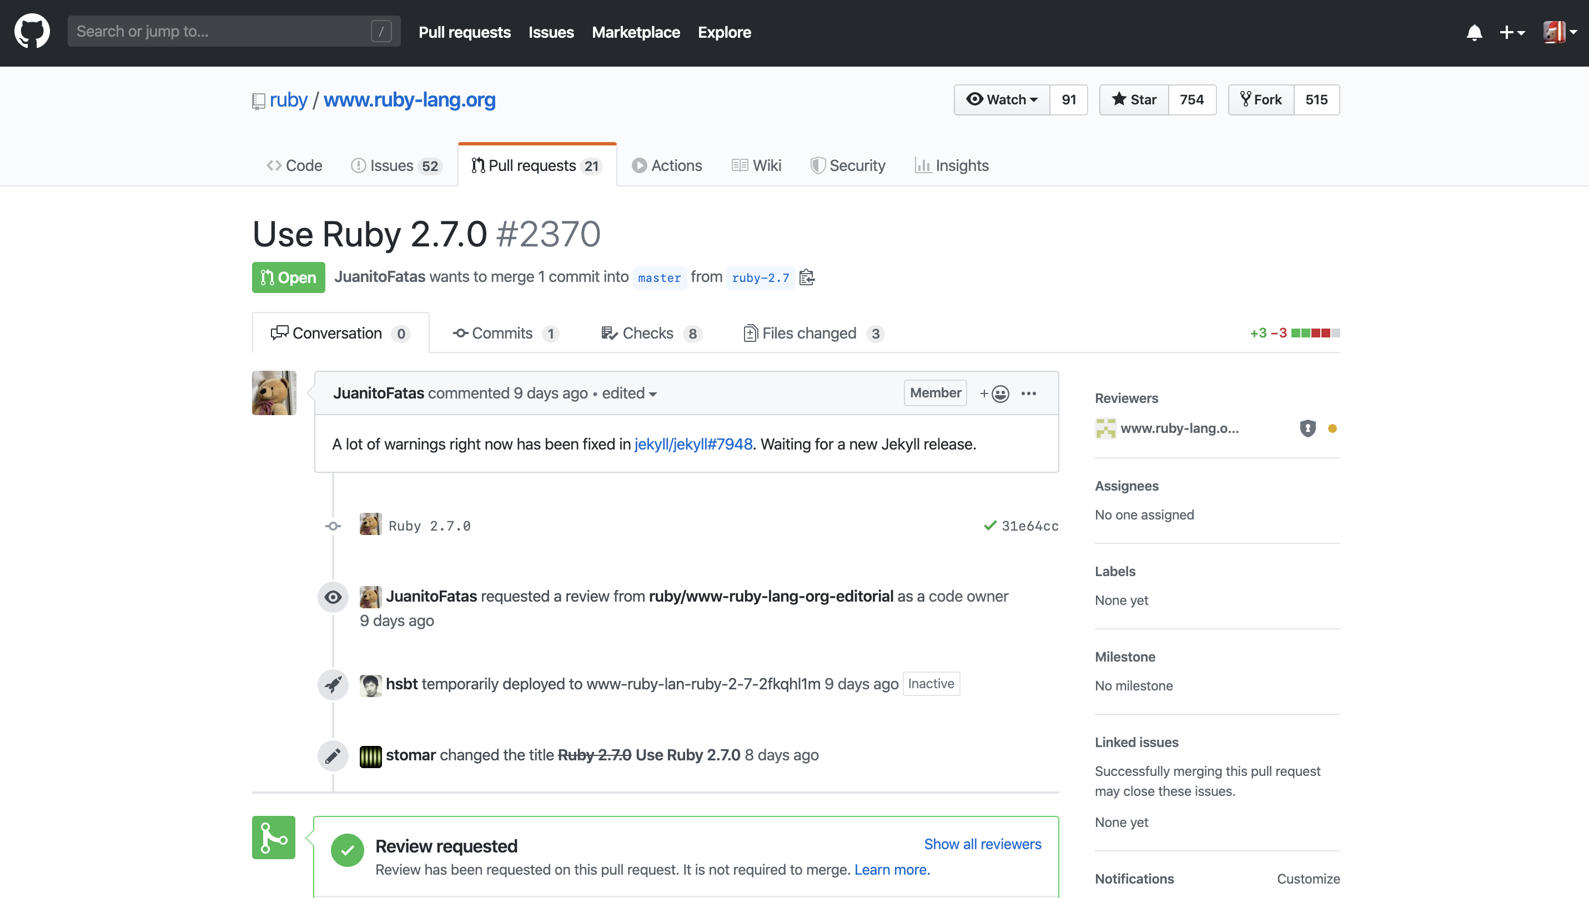Copy the branch name with clipboard icon
The image size is (1589, 898).
[807, 278]
